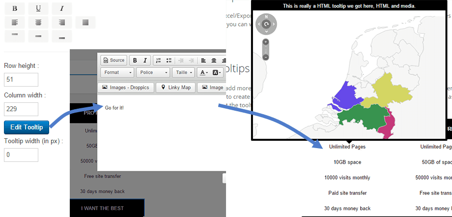The width and height of the screenshot is (452, 217).
Task: Insert a numbered list in the editor
Action: 158,61
